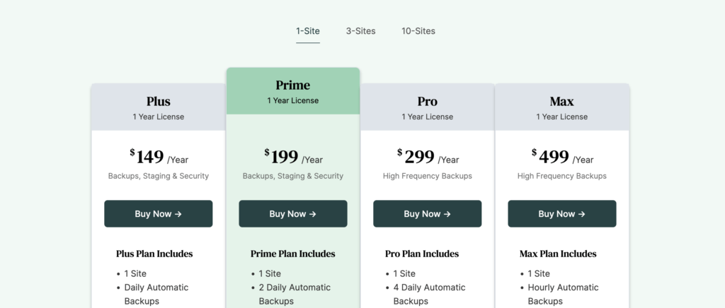Click the "Hourly Automatic Backups" feature item
The width and height of the screenshot is (725, 308).
tap(563, 294)
